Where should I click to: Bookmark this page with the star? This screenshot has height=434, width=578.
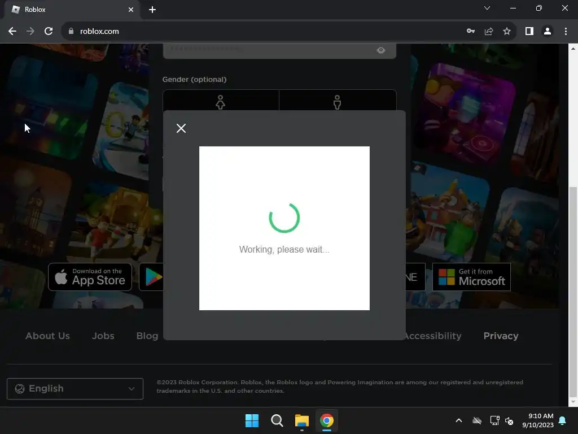(507, 32)
